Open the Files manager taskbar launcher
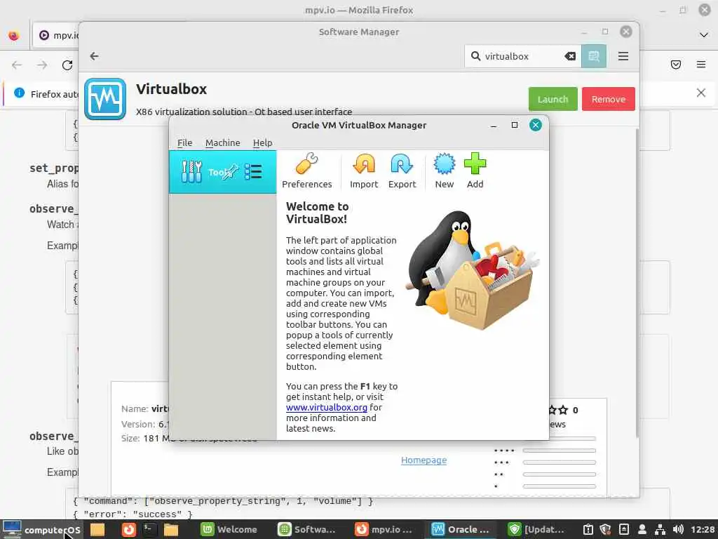Image resolution: width=718 pixels, height=539 pixels. pos(171,529)
